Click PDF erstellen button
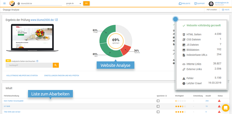The image size is (232, 114). [212, 10]
